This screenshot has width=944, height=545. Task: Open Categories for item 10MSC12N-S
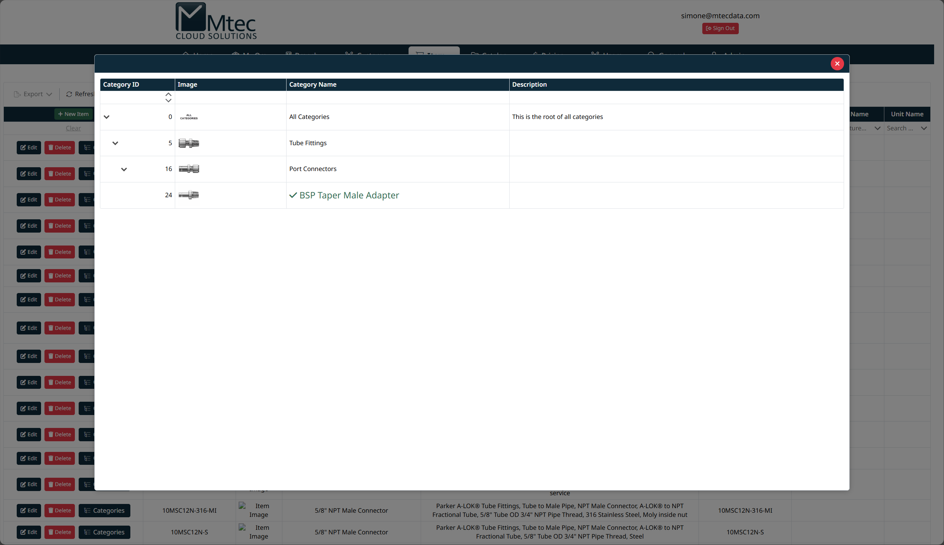(105, 532)
